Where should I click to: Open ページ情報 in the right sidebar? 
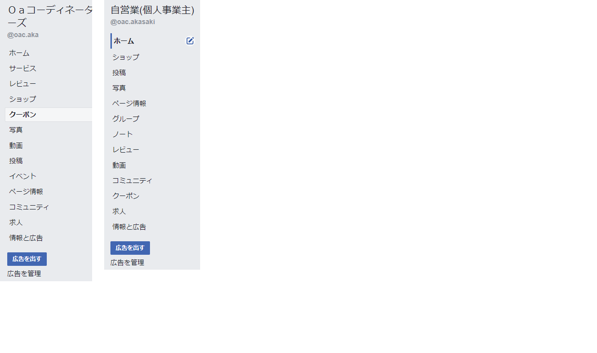(x=129, y=104)
